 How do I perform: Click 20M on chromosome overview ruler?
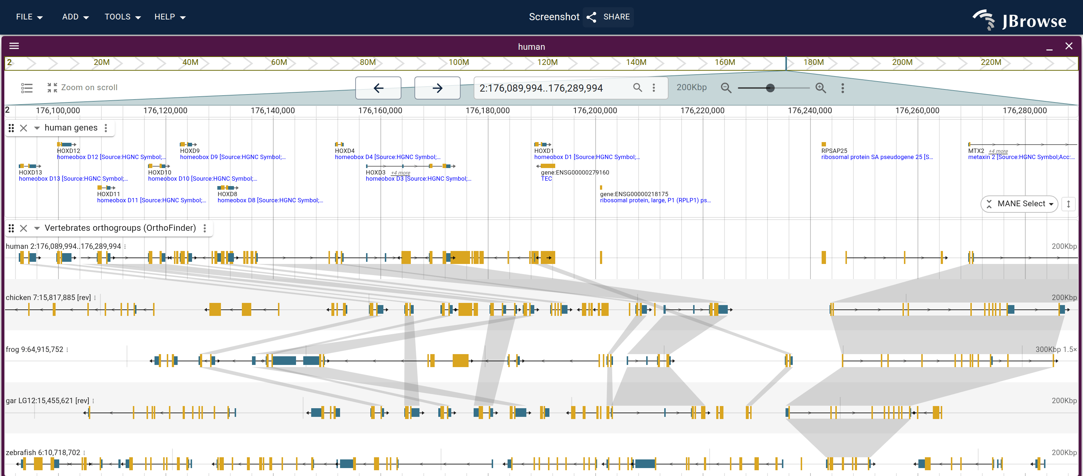101,63
